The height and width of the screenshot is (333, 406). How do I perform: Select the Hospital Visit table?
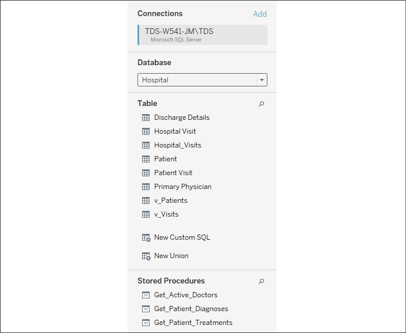click(x=175, y=131)
